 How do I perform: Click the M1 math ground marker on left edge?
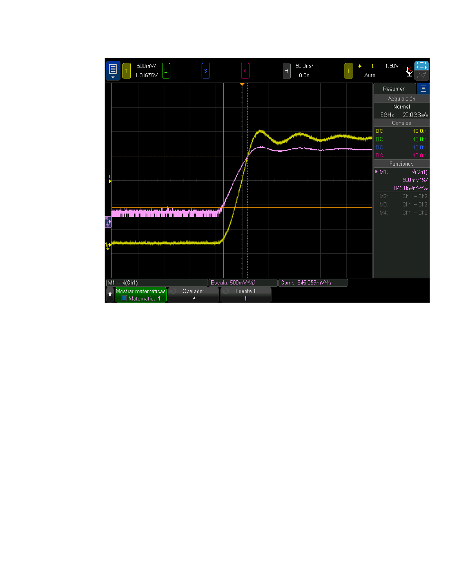coord(108,222)
